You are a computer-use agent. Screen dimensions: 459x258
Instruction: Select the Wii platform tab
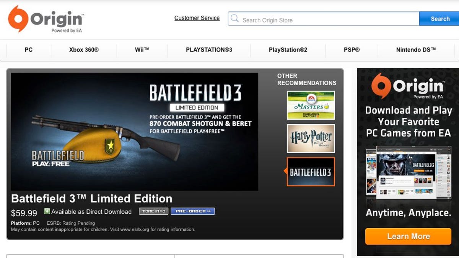tap(142, 49)
